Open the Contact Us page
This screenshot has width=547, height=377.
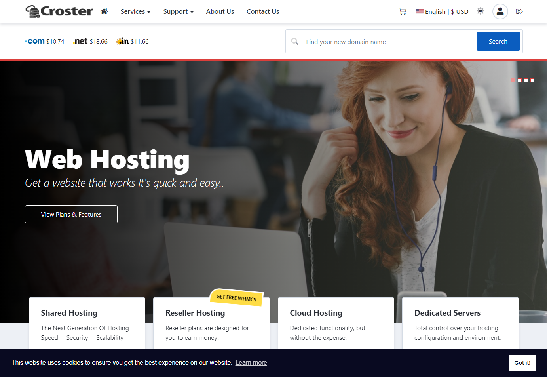263,11
